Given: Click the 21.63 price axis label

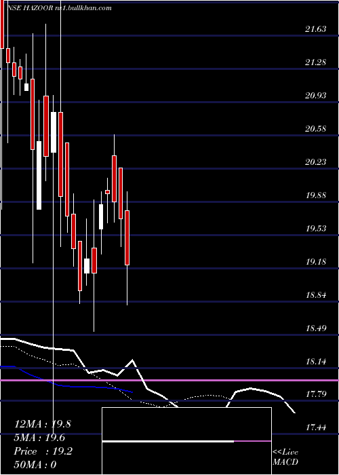Looking at the screenshot, I should pos(316,29).
